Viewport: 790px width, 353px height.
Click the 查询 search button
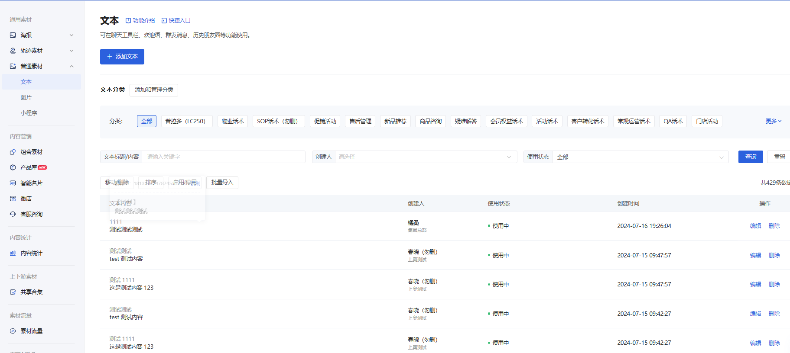pyautogui.click(x=751, y=157)
